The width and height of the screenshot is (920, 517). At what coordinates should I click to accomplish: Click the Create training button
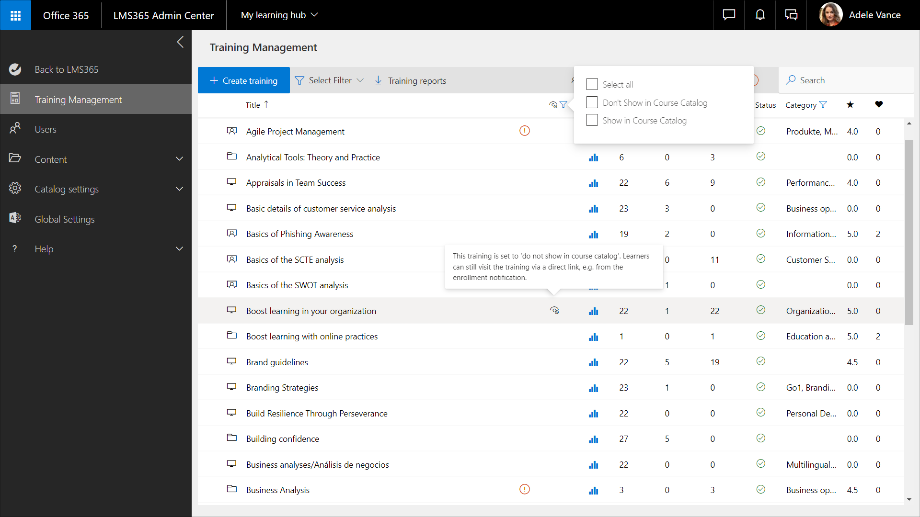tap(243, 80)
